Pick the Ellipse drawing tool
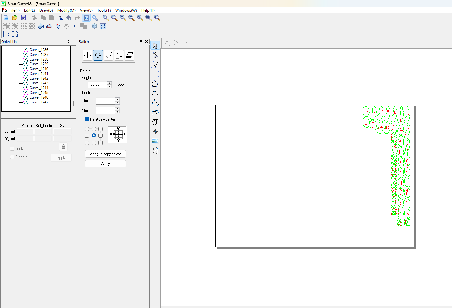452x308 pixels. click(x=155, y=93)
